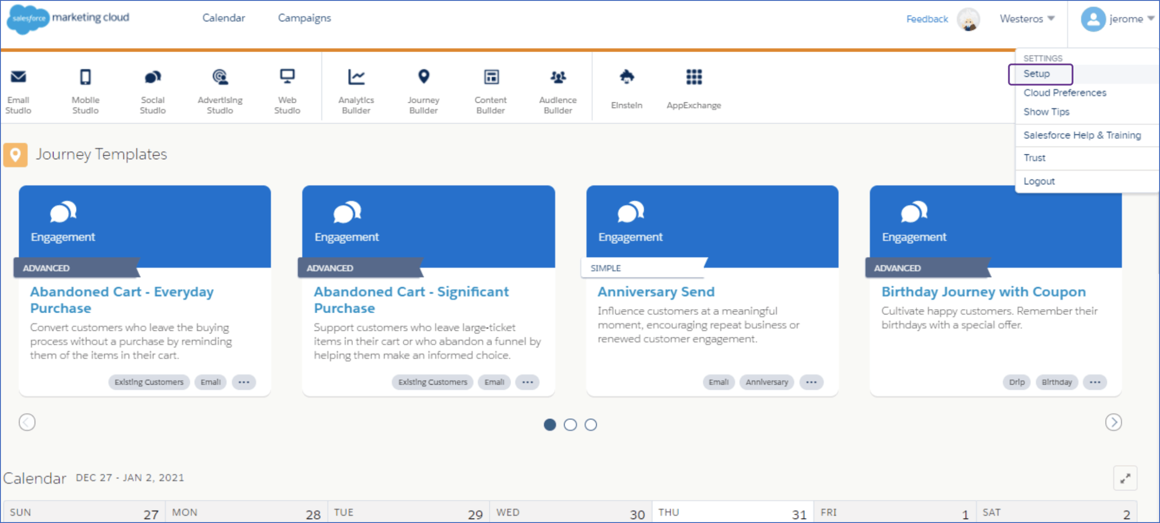Open Content Builder icon
Screen dimensions: 1160x523
(x=491, y=77)
